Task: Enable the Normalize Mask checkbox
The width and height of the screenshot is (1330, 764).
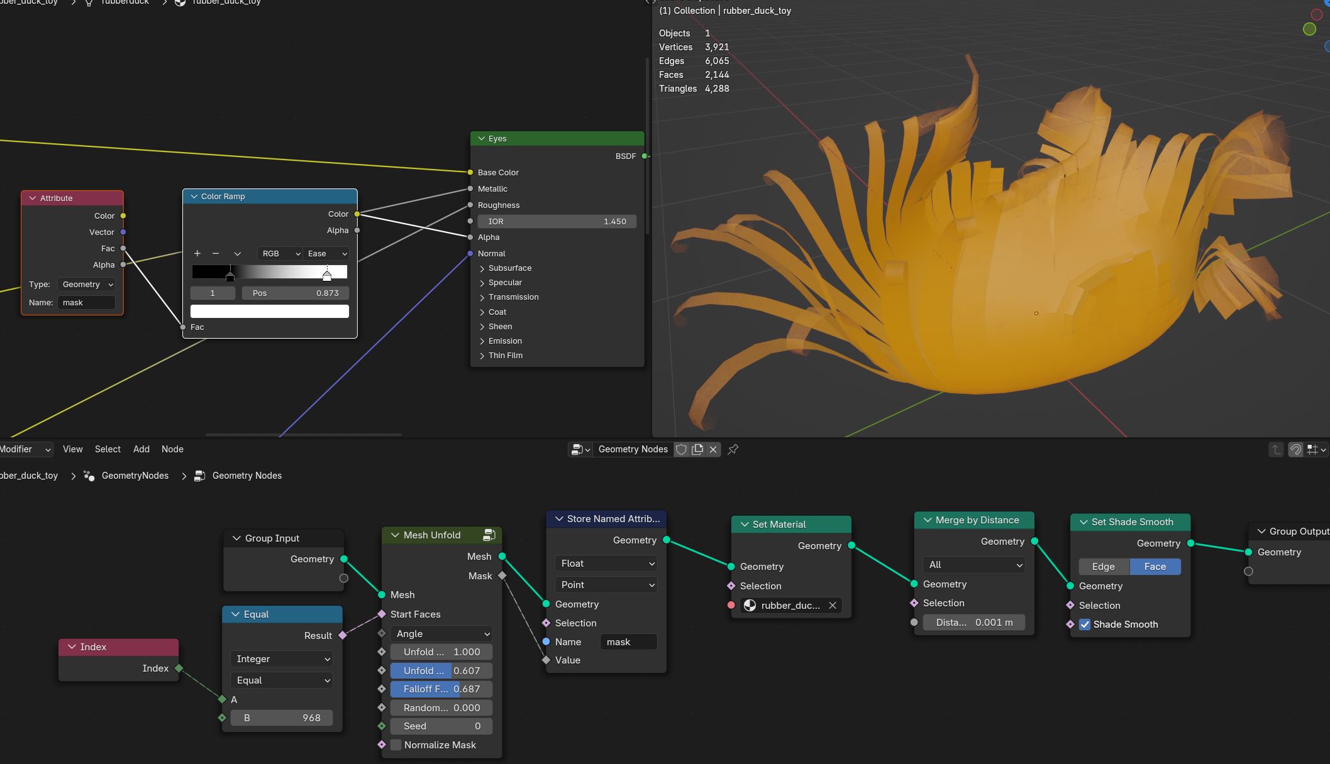Action: click(396, 745)
